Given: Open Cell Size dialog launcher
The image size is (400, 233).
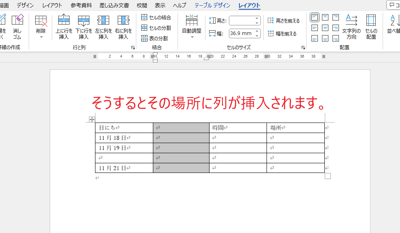Looking at the screenshot, I should point(303,48).
